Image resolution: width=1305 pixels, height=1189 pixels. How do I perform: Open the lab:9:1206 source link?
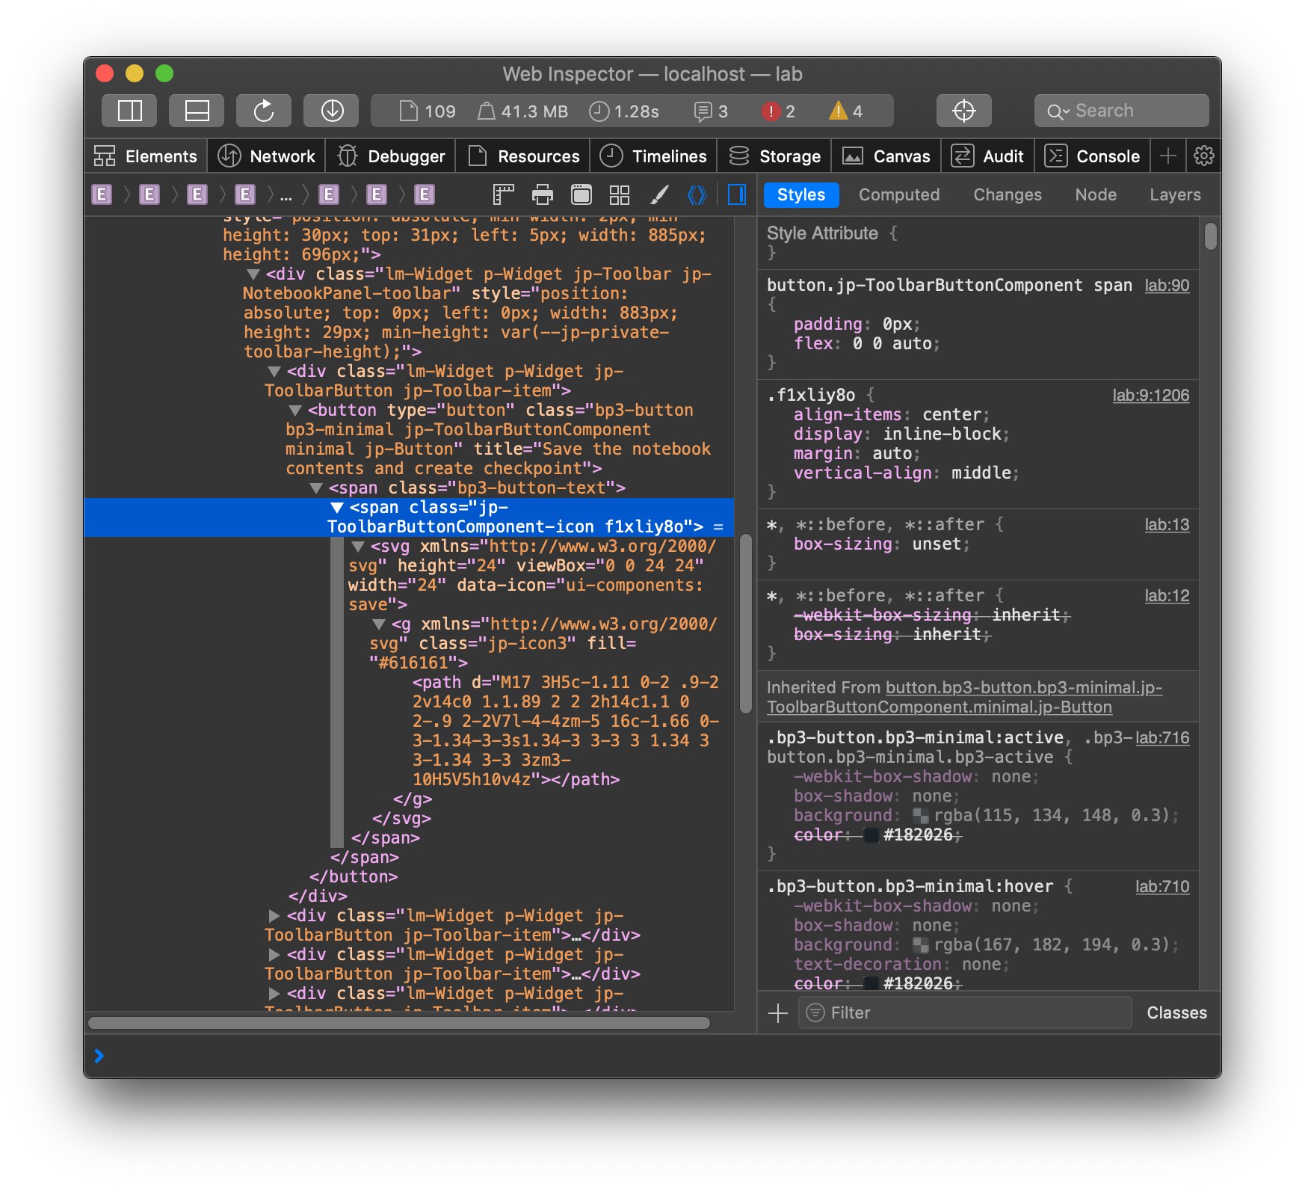[x=1151, y=396]
